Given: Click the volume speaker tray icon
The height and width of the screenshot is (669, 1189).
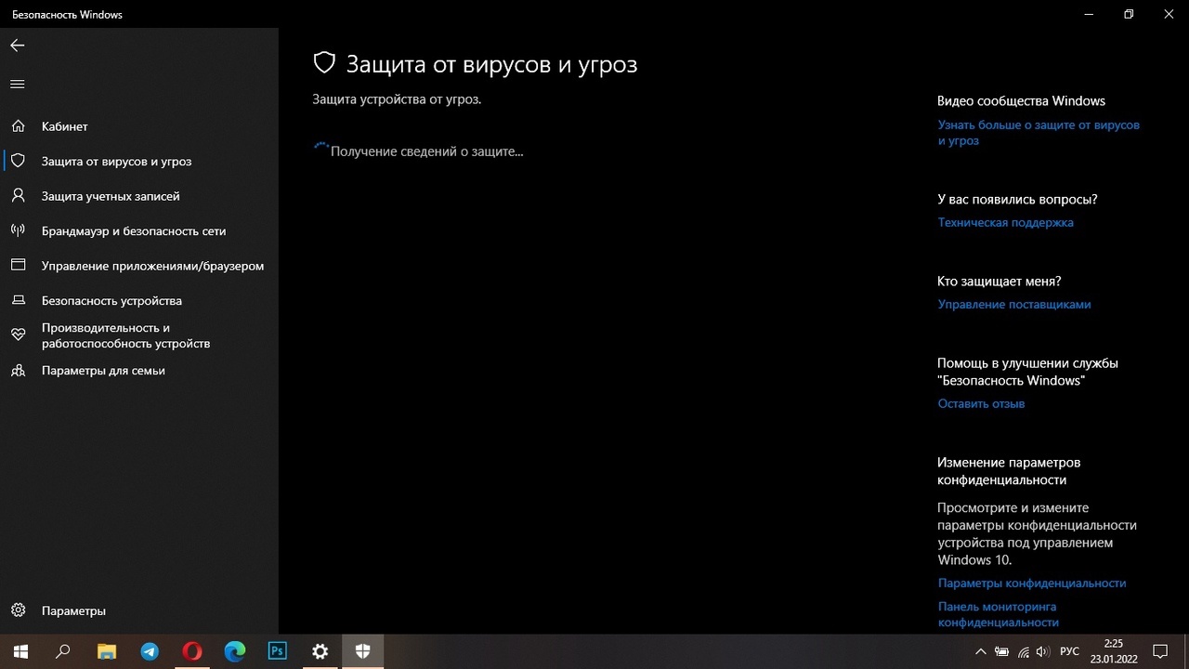Looking at the screenshot, I should point(1043,652).
